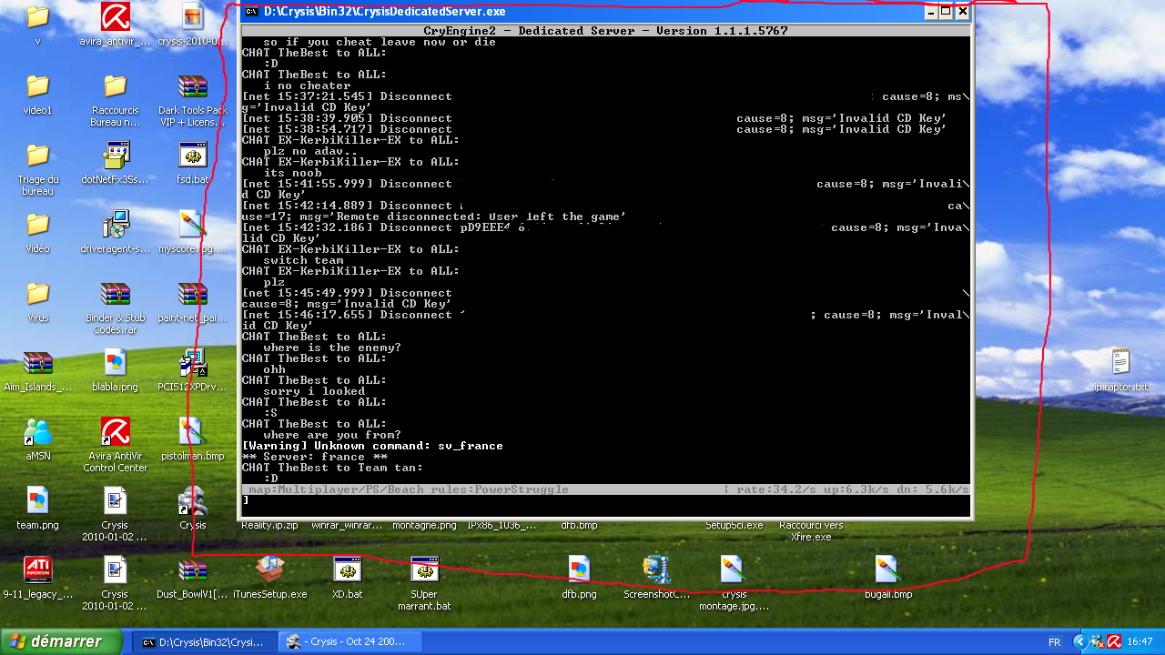
Task: Open the Avira tray icon
Action: tap(1113, 641)
